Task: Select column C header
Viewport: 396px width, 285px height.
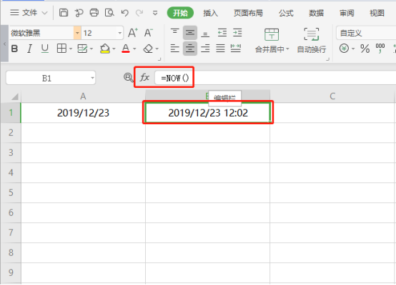Action: point(332,96)
